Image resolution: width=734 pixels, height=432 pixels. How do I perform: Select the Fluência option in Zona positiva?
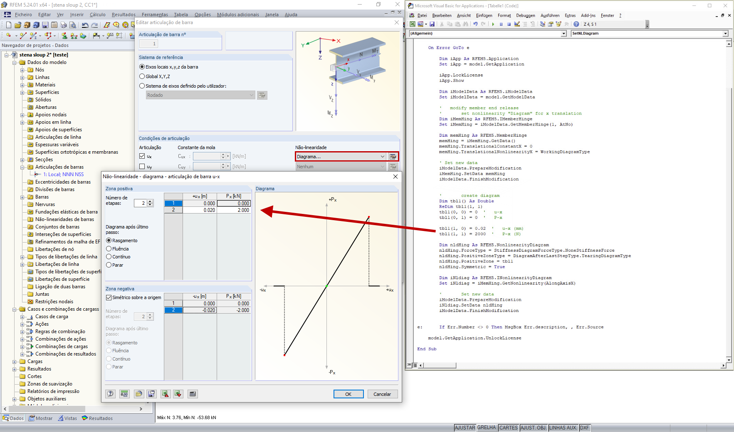[x=109, y=249]
